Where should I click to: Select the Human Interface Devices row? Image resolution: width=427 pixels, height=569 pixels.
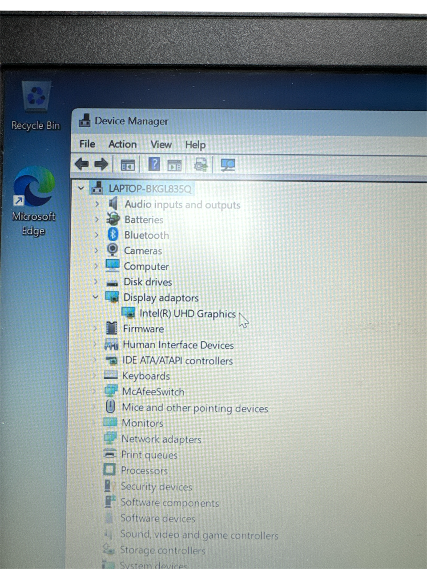(x=178, y=345)
